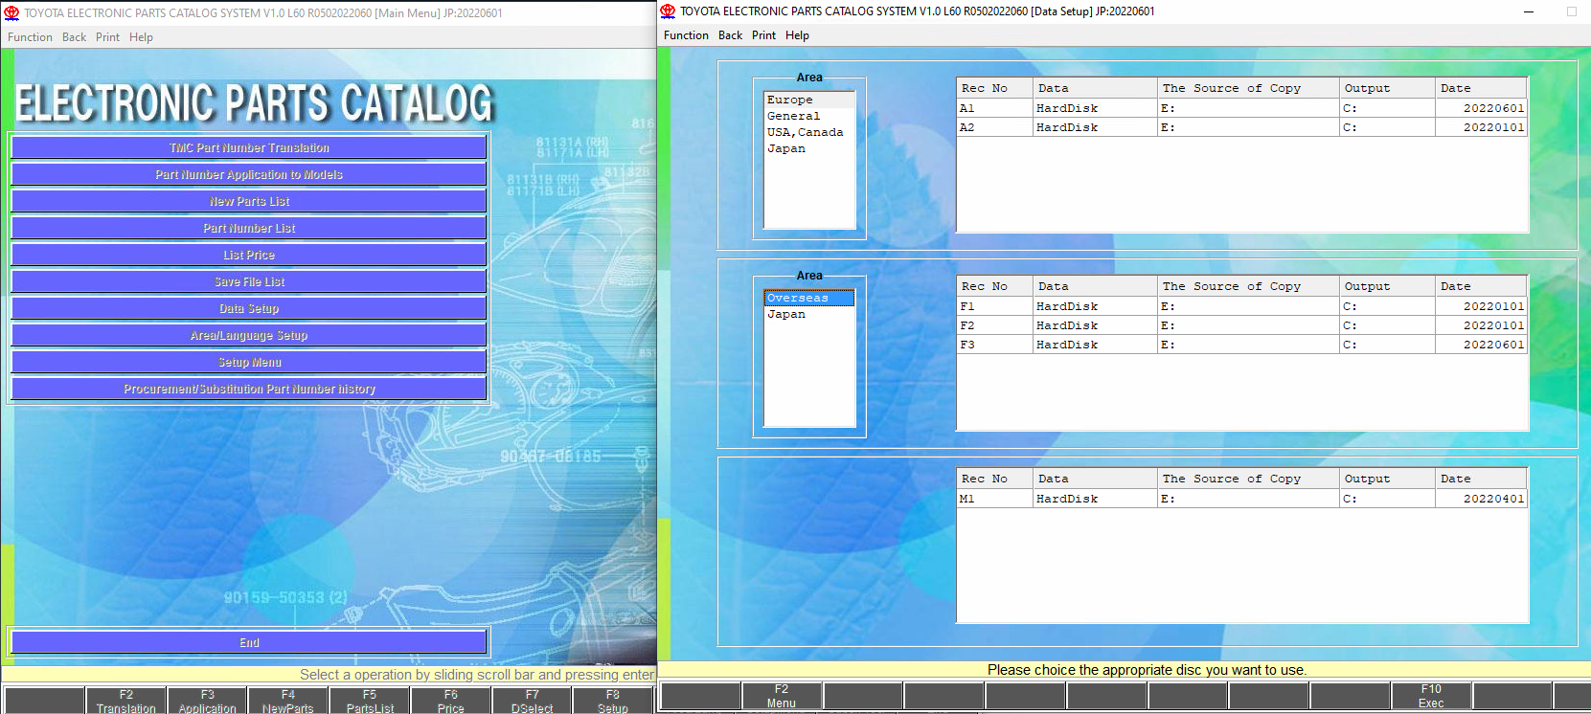Select USA,Canada in the Area list

[805, 132]
